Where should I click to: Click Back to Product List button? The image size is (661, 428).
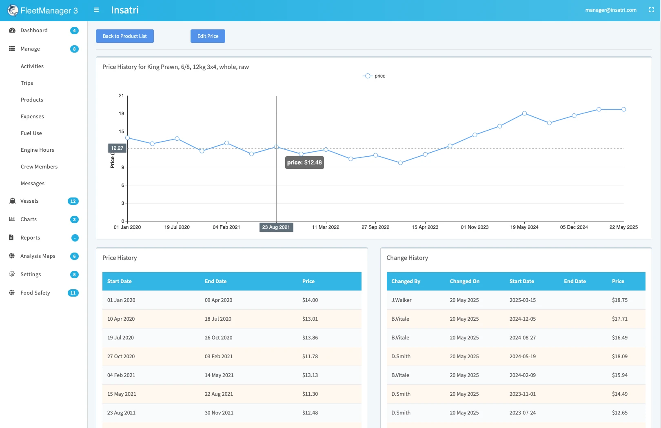click(124, 36)
